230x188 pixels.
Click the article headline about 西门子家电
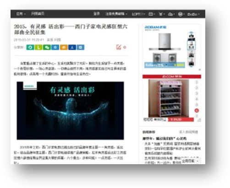(x=71, y=29)
